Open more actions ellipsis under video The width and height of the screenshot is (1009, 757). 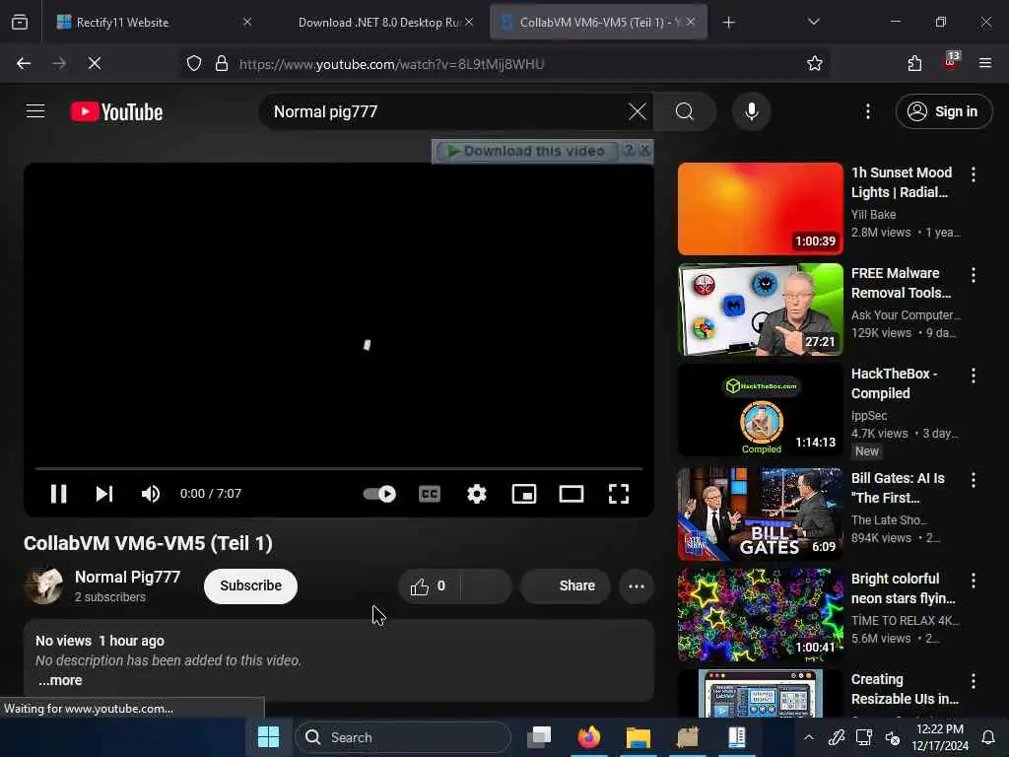click(637, 585)
